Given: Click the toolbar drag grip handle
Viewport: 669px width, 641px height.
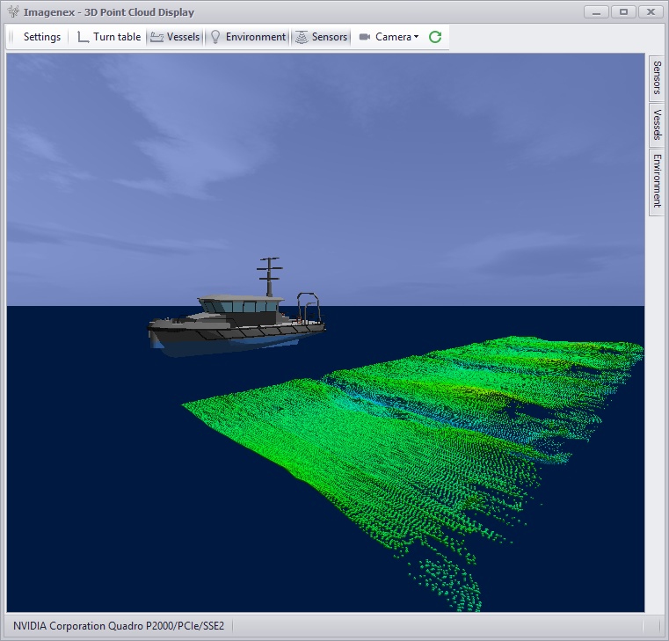Looking at the screenshot, I should tap(11, 37).
